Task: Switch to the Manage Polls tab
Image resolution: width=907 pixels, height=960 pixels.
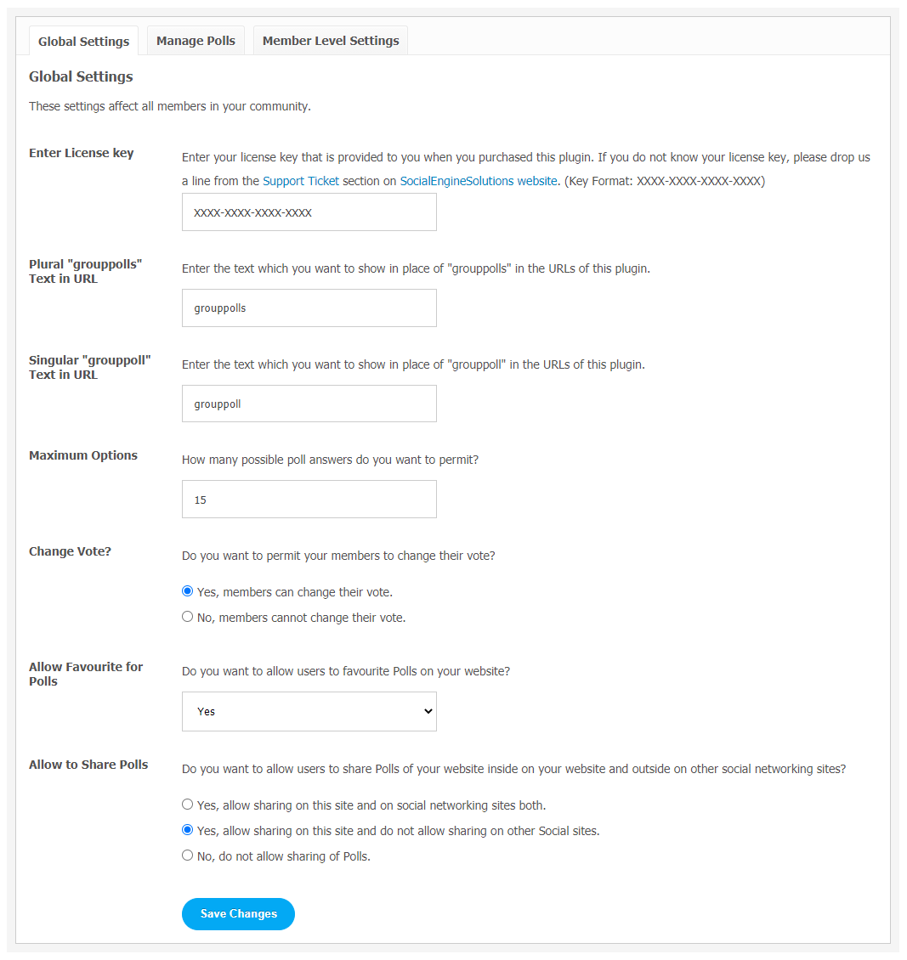Action: tap(196, 41)
